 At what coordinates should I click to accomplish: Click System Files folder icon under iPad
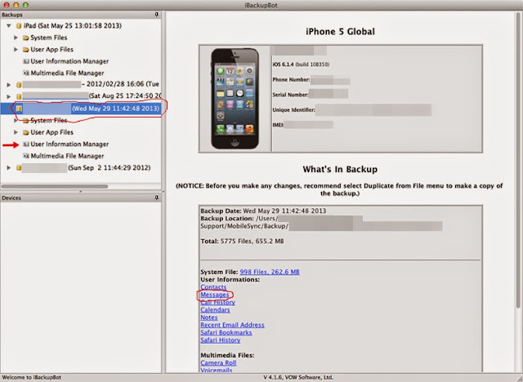pos(25,38)
